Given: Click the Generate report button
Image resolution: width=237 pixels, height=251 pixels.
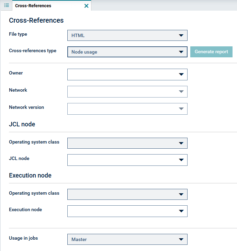Looking at the screenshot, I should click(211, 52).
